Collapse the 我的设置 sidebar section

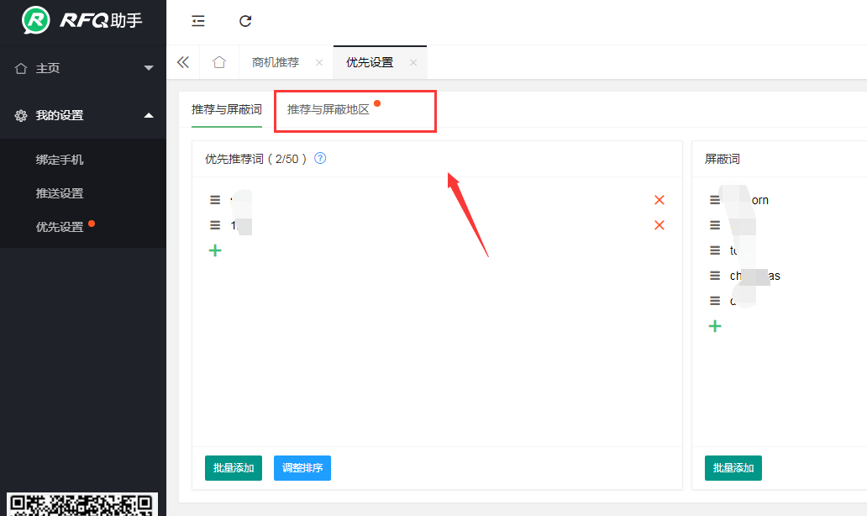click(83, 115)
